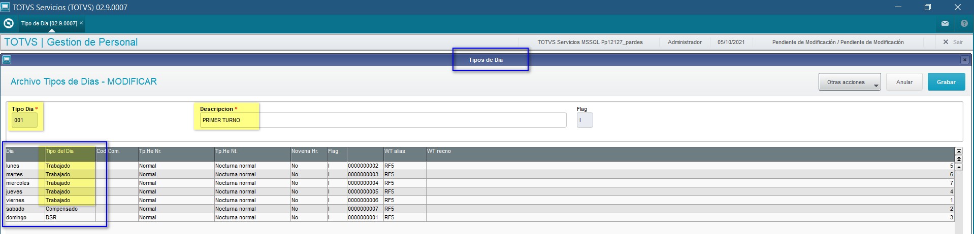Click the WT alias column header
The width and height of the screenshot is (974, 234).
[x=405, y=154]
